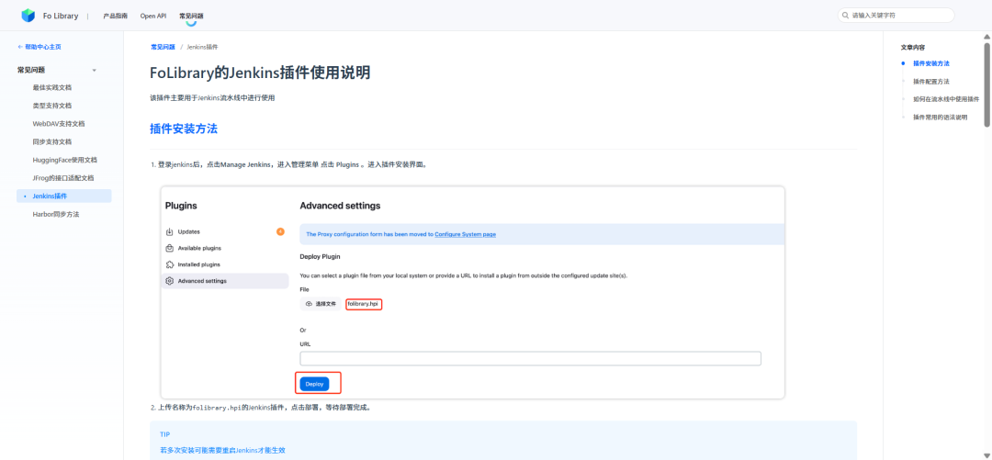992x460 pixels.
Task: Click the Deploy button in screenshot
Action: [314, 384]
